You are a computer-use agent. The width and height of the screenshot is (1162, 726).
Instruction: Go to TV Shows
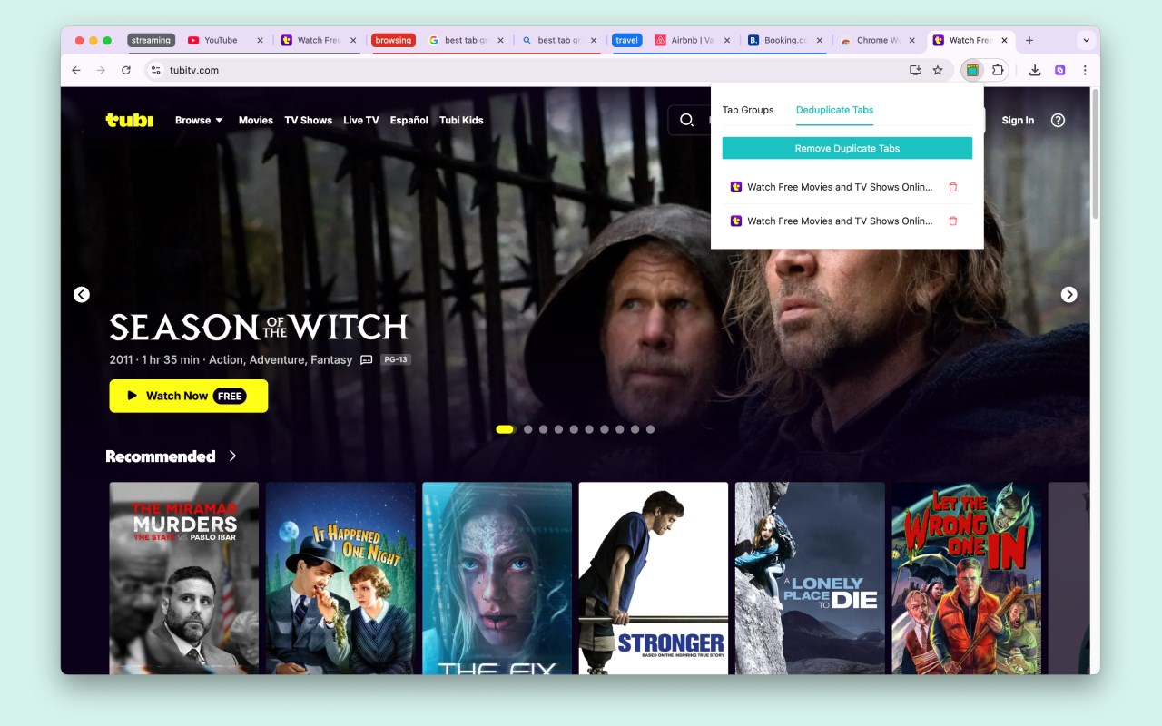coord(308,120)
